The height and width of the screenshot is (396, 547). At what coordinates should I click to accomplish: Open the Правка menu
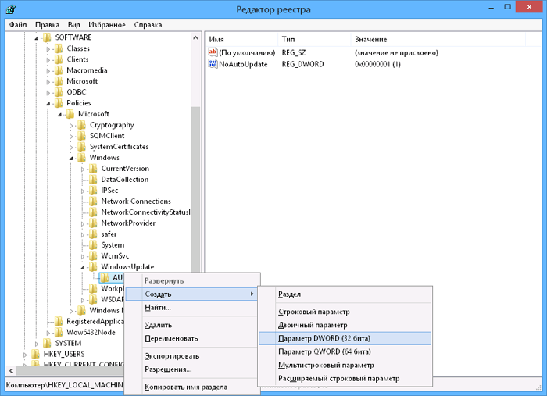coord(47,25)
